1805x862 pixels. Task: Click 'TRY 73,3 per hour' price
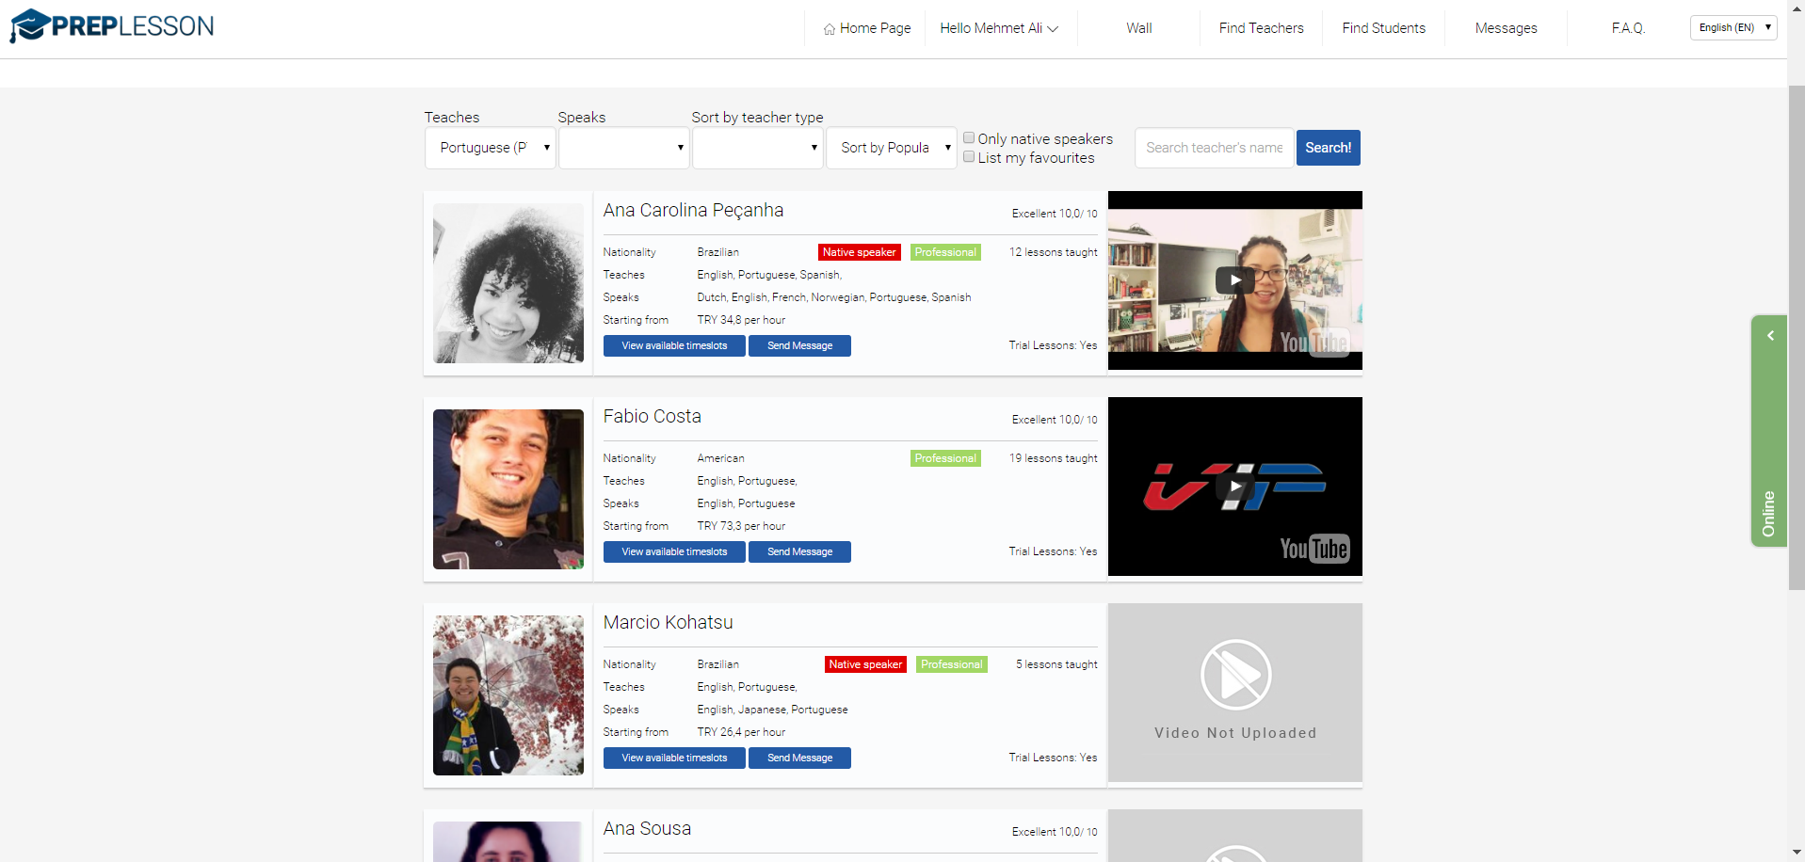[741, 526]
